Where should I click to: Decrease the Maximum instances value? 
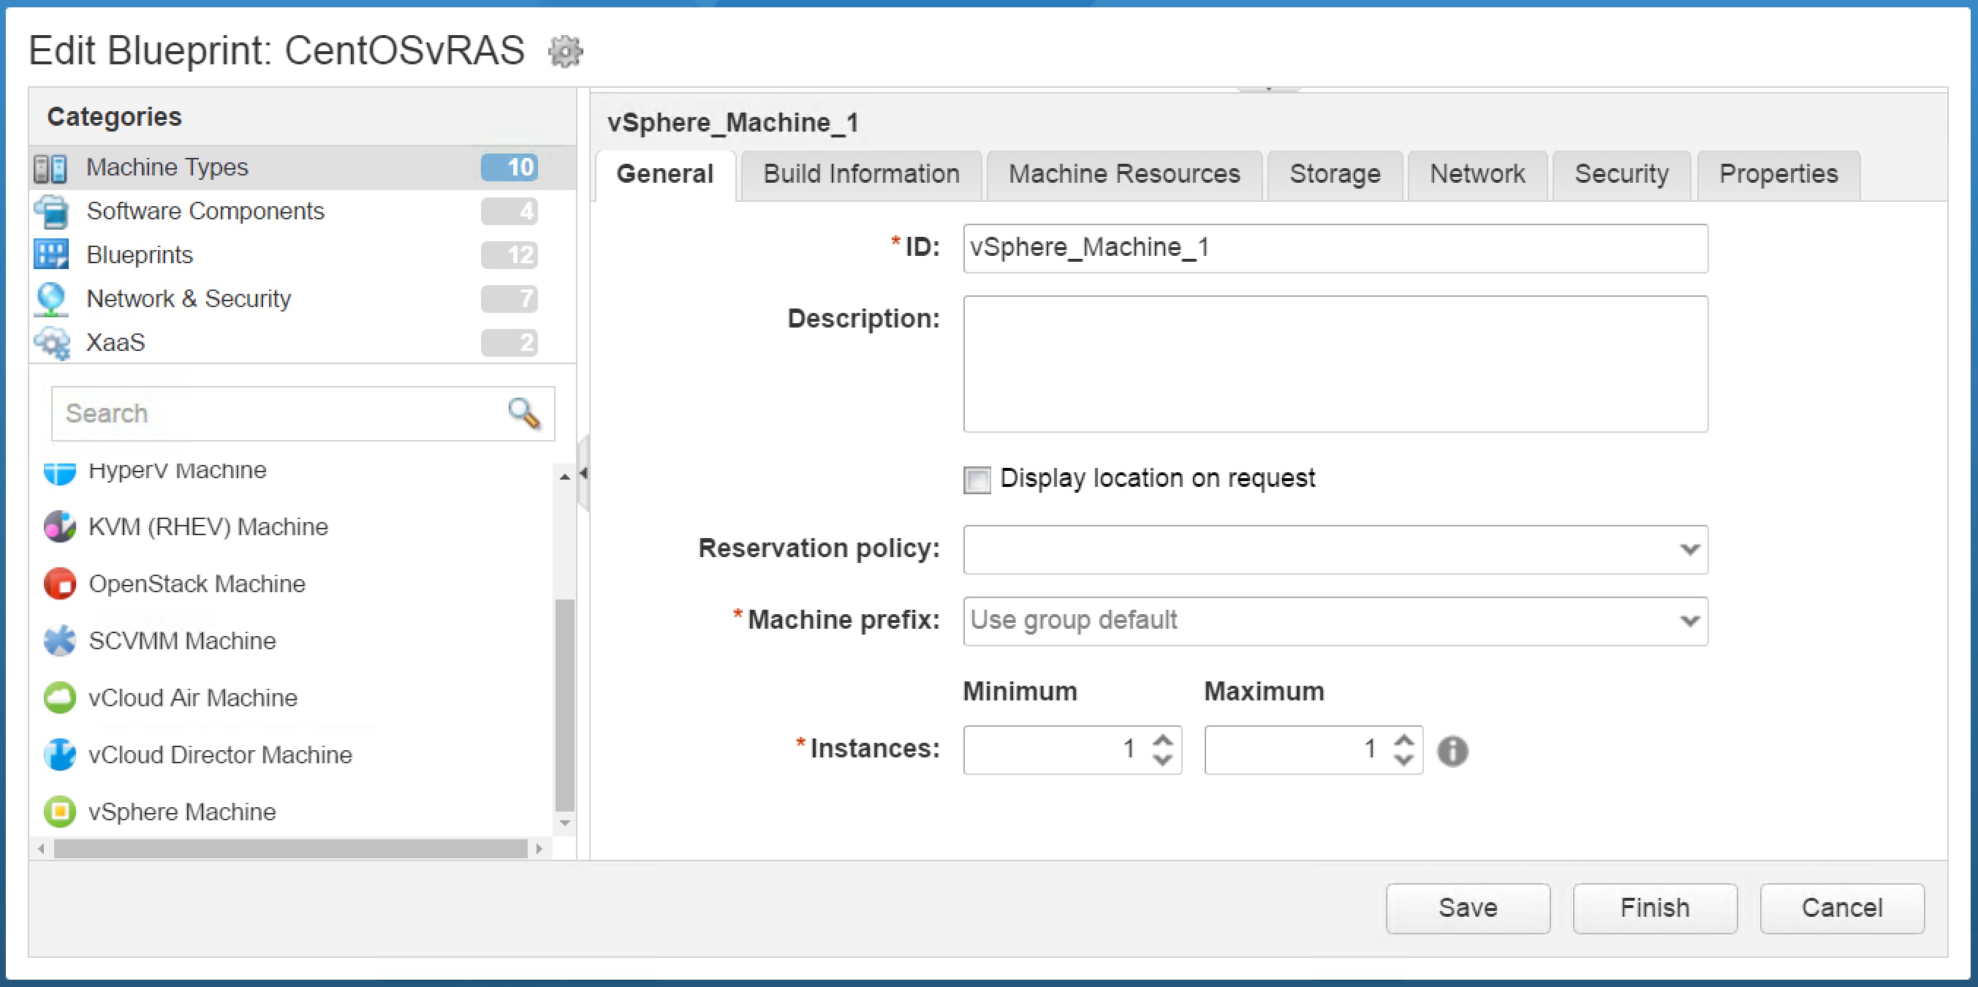[1403, 760]
